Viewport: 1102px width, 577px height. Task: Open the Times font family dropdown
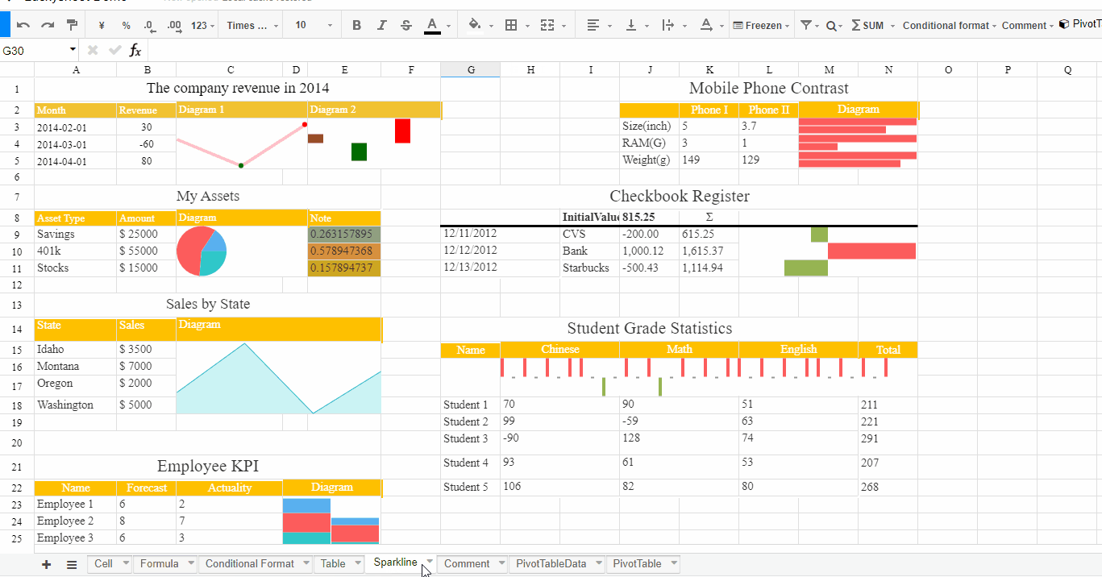click(x=252, y=26)
